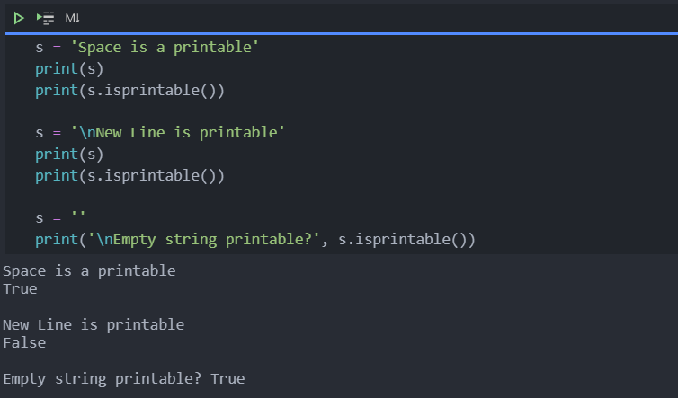Click output text 'New Line is printable'
This screenshot has width=678, height=398.
(94, 324)
